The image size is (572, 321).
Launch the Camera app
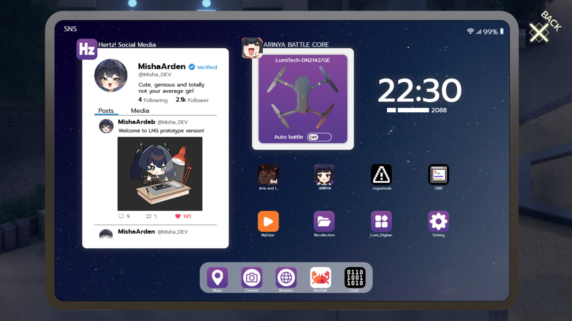pos(252,277)
